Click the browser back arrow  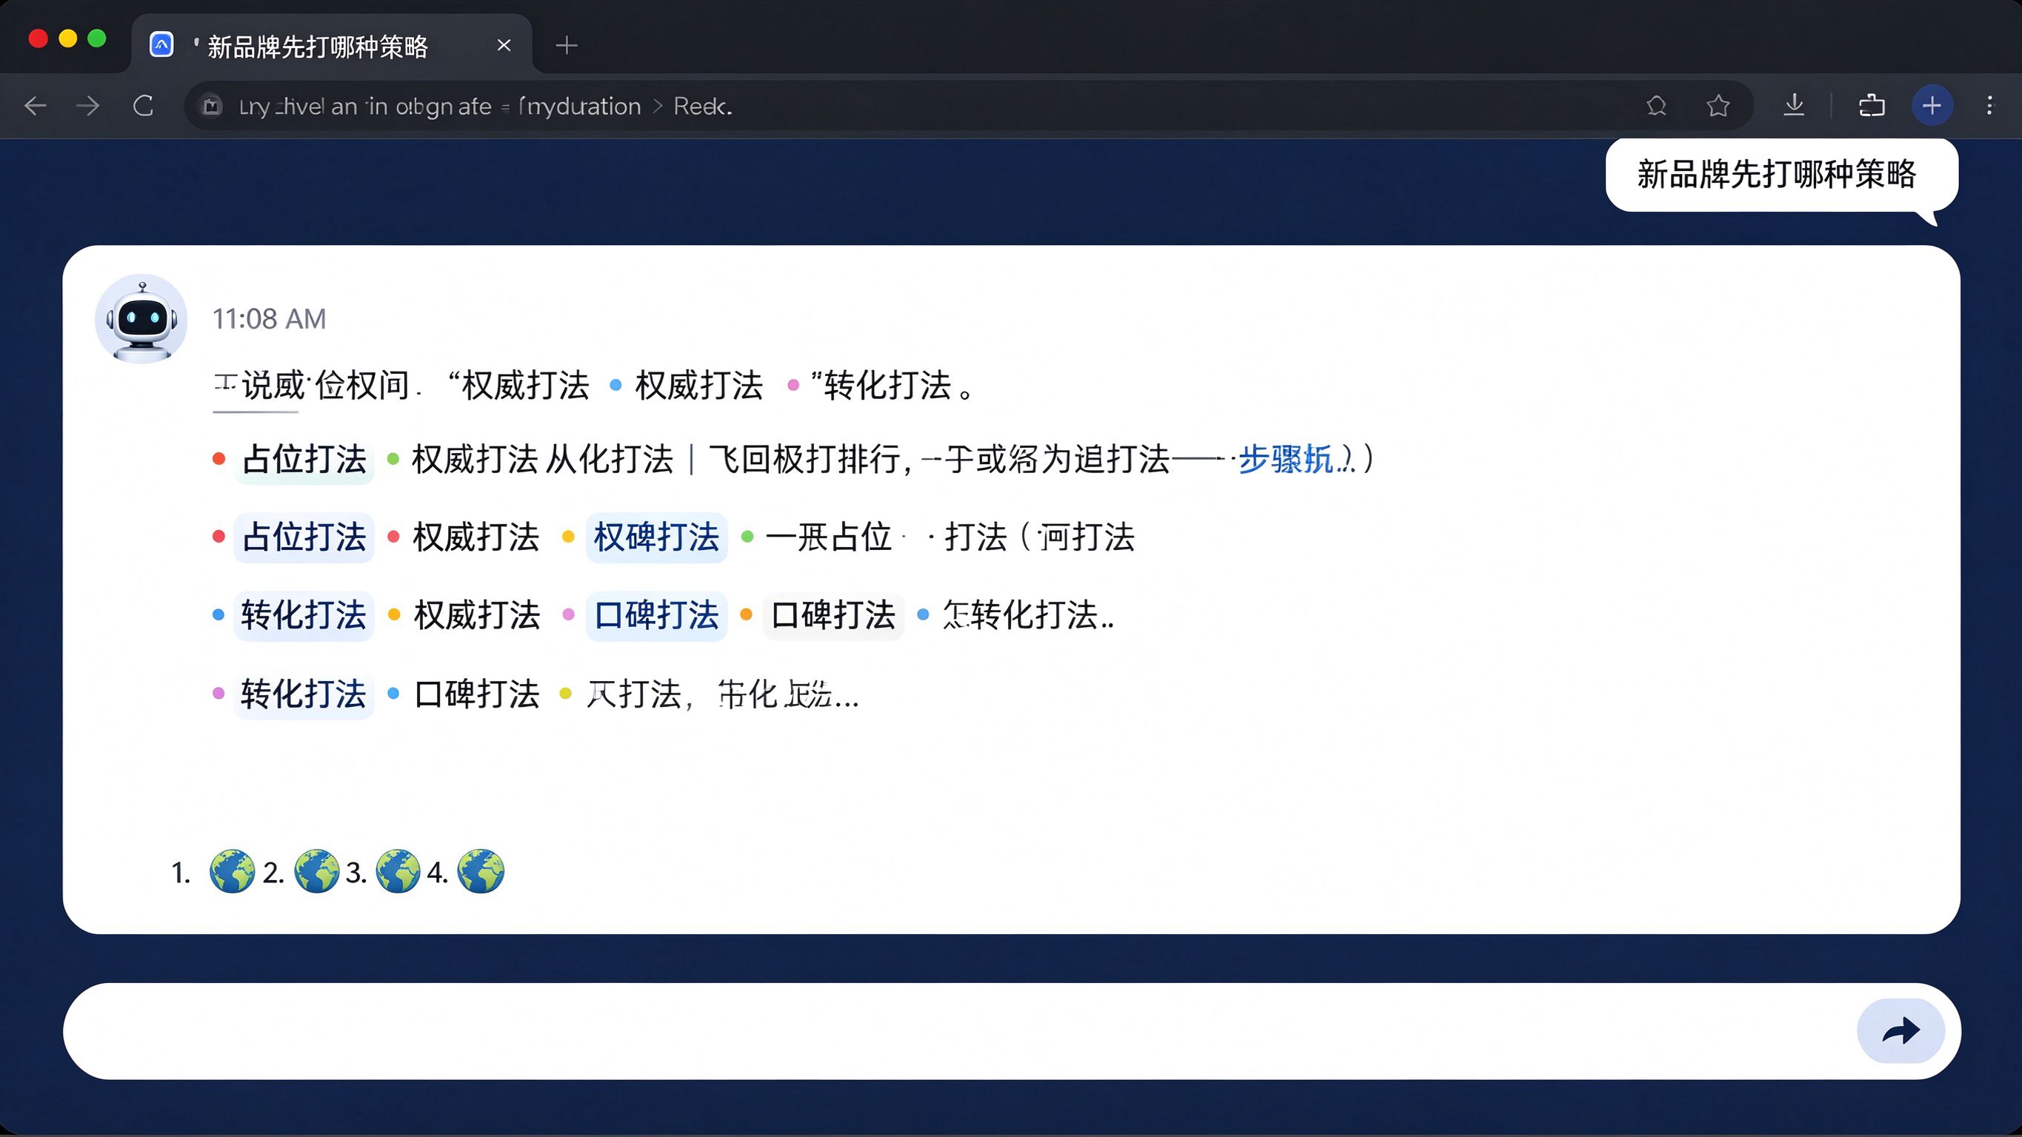[x=36, y=106]
